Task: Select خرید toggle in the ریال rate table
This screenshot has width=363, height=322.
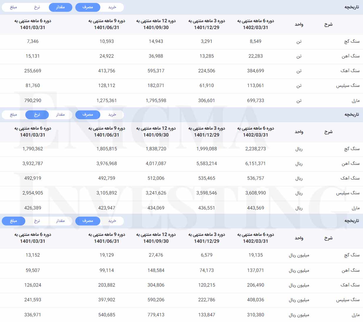Action: coord(112,115)
